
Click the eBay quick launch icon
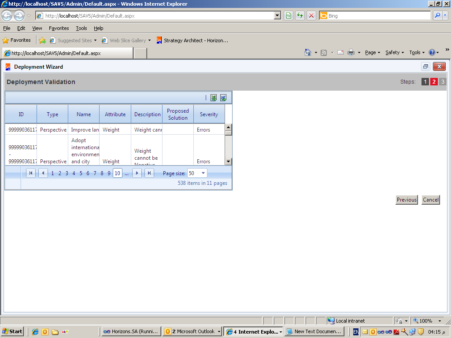click(65, 332)
